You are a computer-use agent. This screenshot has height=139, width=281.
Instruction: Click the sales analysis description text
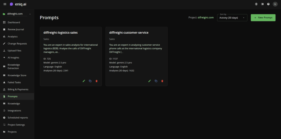[x=71, y=49]
